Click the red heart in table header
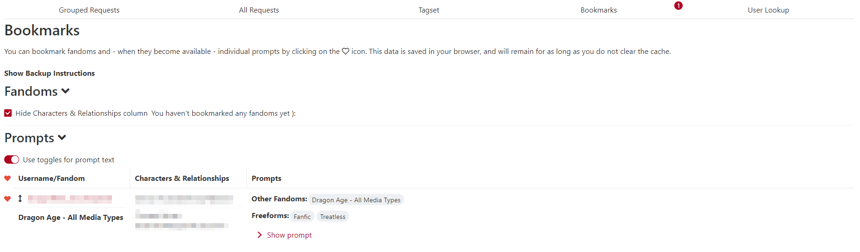The width and height of the screenshot is (860, 252). pyautogui.click(x=7, y=179)
